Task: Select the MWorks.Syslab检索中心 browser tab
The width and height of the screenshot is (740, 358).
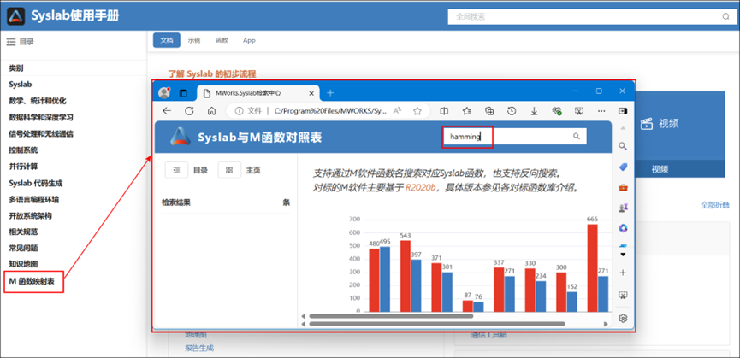Action: (x=258, y=93)
